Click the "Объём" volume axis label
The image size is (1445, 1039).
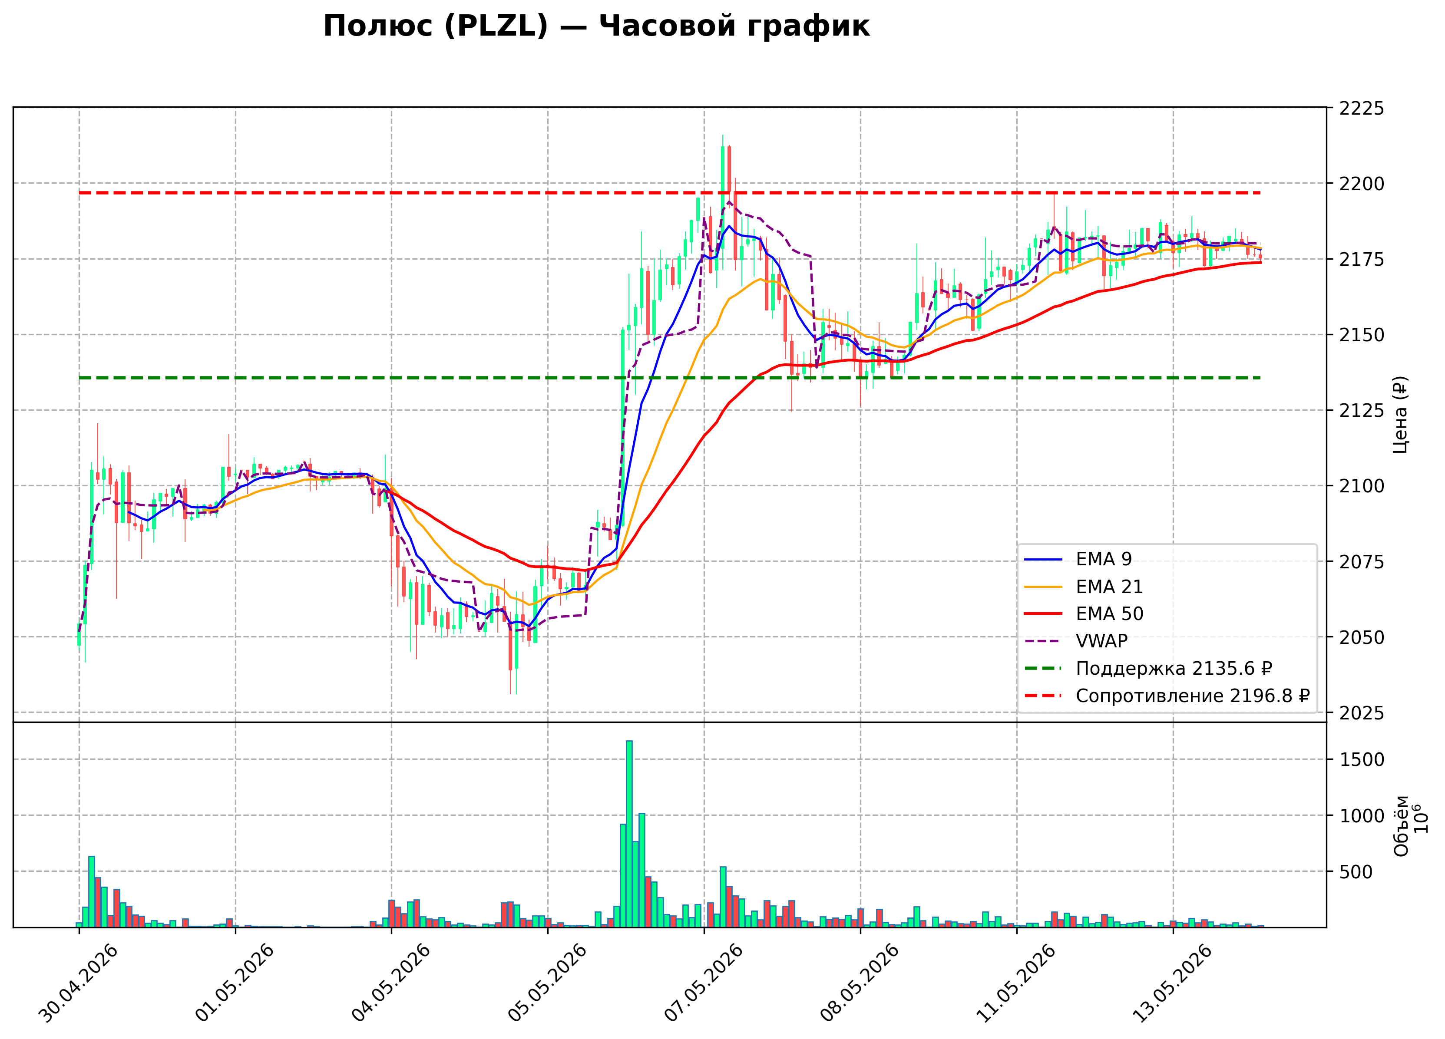1401,825
